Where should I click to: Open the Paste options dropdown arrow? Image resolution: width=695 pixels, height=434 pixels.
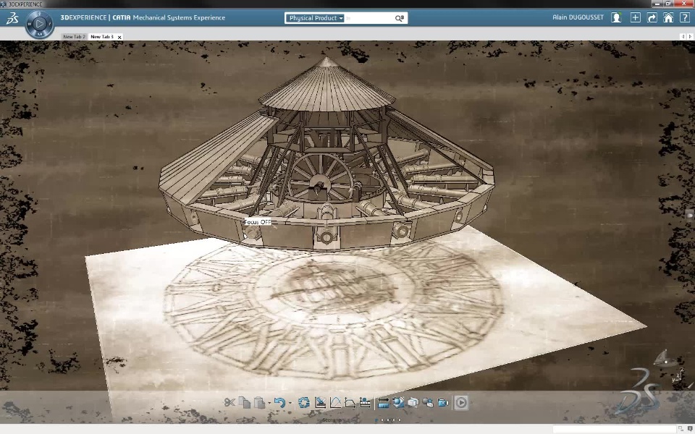point(269,403)
